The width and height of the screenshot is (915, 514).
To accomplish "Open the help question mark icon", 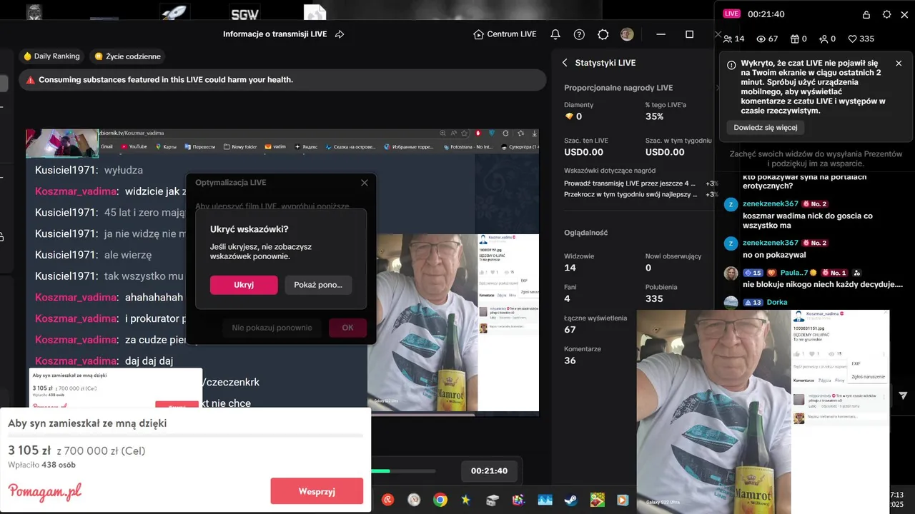I will (579, 34).
